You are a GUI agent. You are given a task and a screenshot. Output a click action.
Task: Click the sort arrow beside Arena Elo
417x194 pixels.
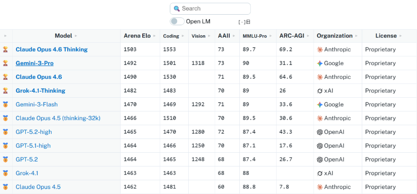click(155, 36)
